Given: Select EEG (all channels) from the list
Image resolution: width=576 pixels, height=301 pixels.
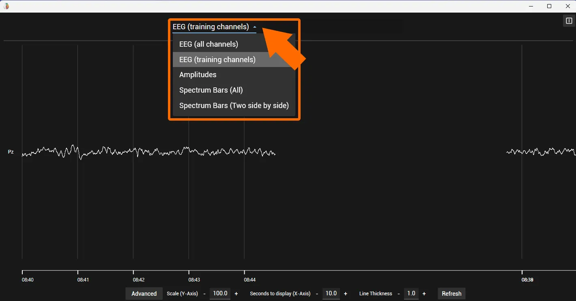Looking at the screenshot, I should click(234, 44).
